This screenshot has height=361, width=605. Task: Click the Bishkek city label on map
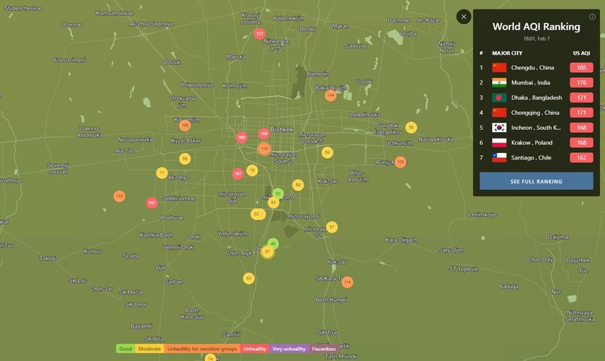tap(281, 130)
